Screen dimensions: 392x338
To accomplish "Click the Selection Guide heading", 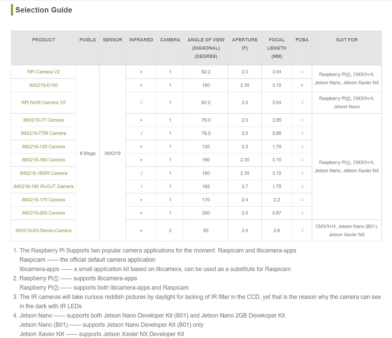I will (x=44, y=10).
